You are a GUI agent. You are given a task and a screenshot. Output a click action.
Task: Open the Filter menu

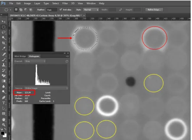click(x=65, y=3)
